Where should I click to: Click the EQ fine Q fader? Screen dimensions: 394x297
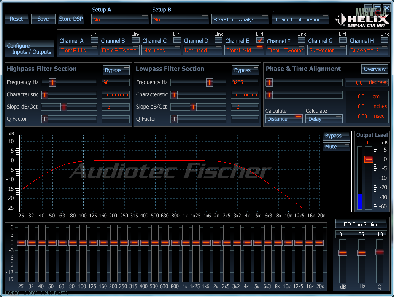coord(380,252)
